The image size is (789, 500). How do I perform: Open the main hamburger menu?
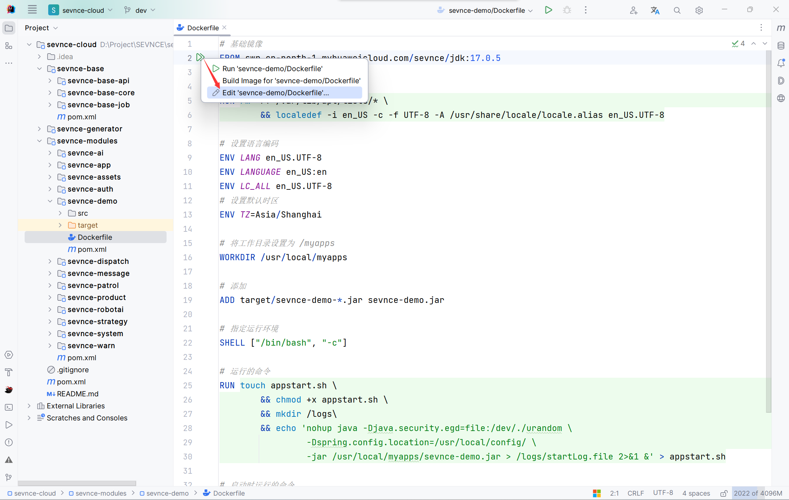32,10
